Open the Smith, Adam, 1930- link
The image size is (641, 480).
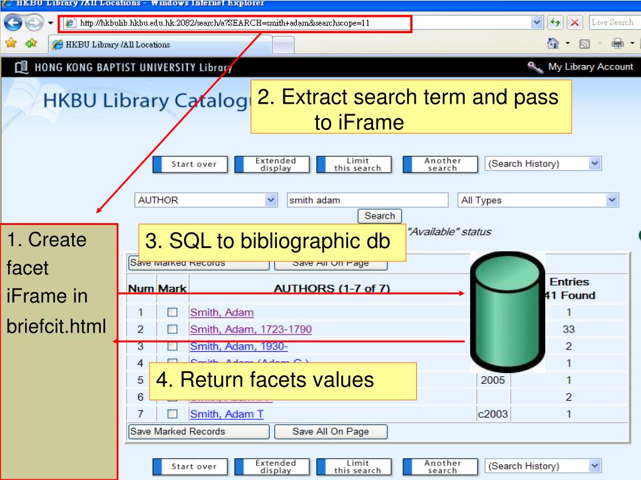click(x=238, y=346)
